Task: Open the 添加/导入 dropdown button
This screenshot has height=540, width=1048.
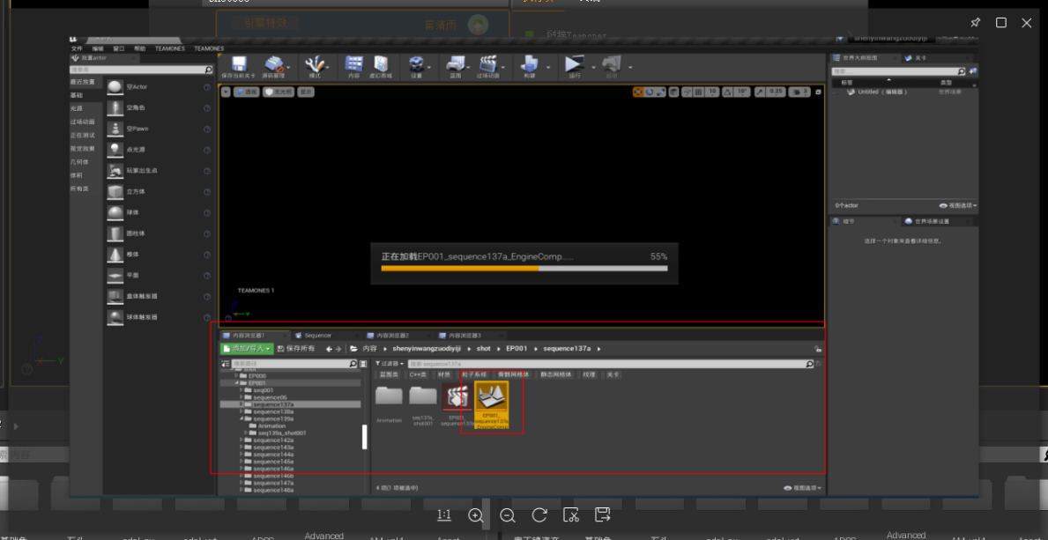Action: 246,349
